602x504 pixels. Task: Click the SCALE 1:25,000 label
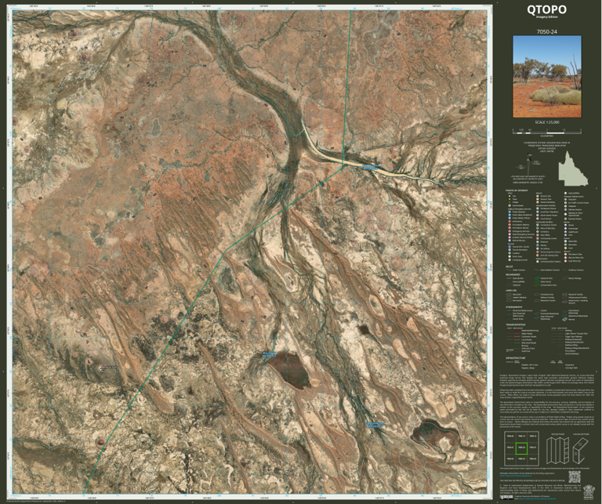pos(546,122)
